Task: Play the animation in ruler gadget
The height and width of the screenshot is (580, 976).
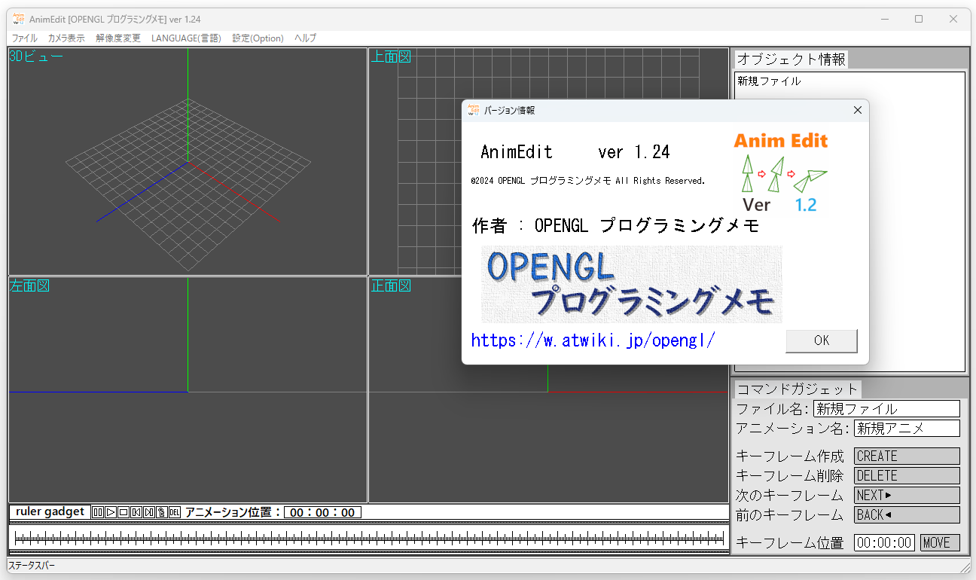Action: [111, 512]
